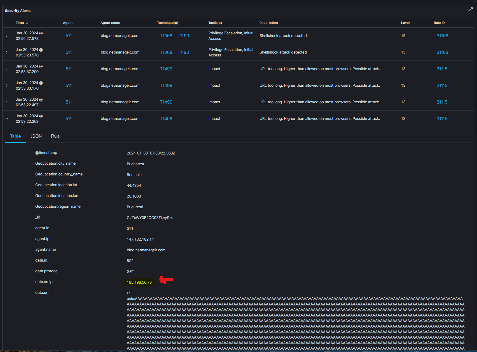Viewport: 477px width, 352px height.
Task: Expand the Security Alerts panel to fullscreen
Action: click(x=470, y=10)
